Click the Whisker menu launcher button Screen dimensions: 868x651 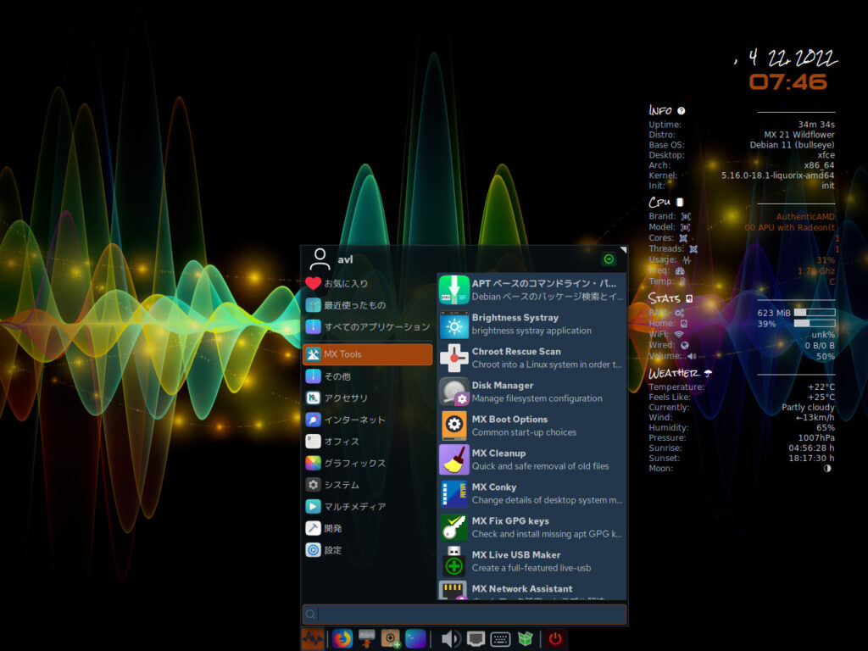pos(313,639)
